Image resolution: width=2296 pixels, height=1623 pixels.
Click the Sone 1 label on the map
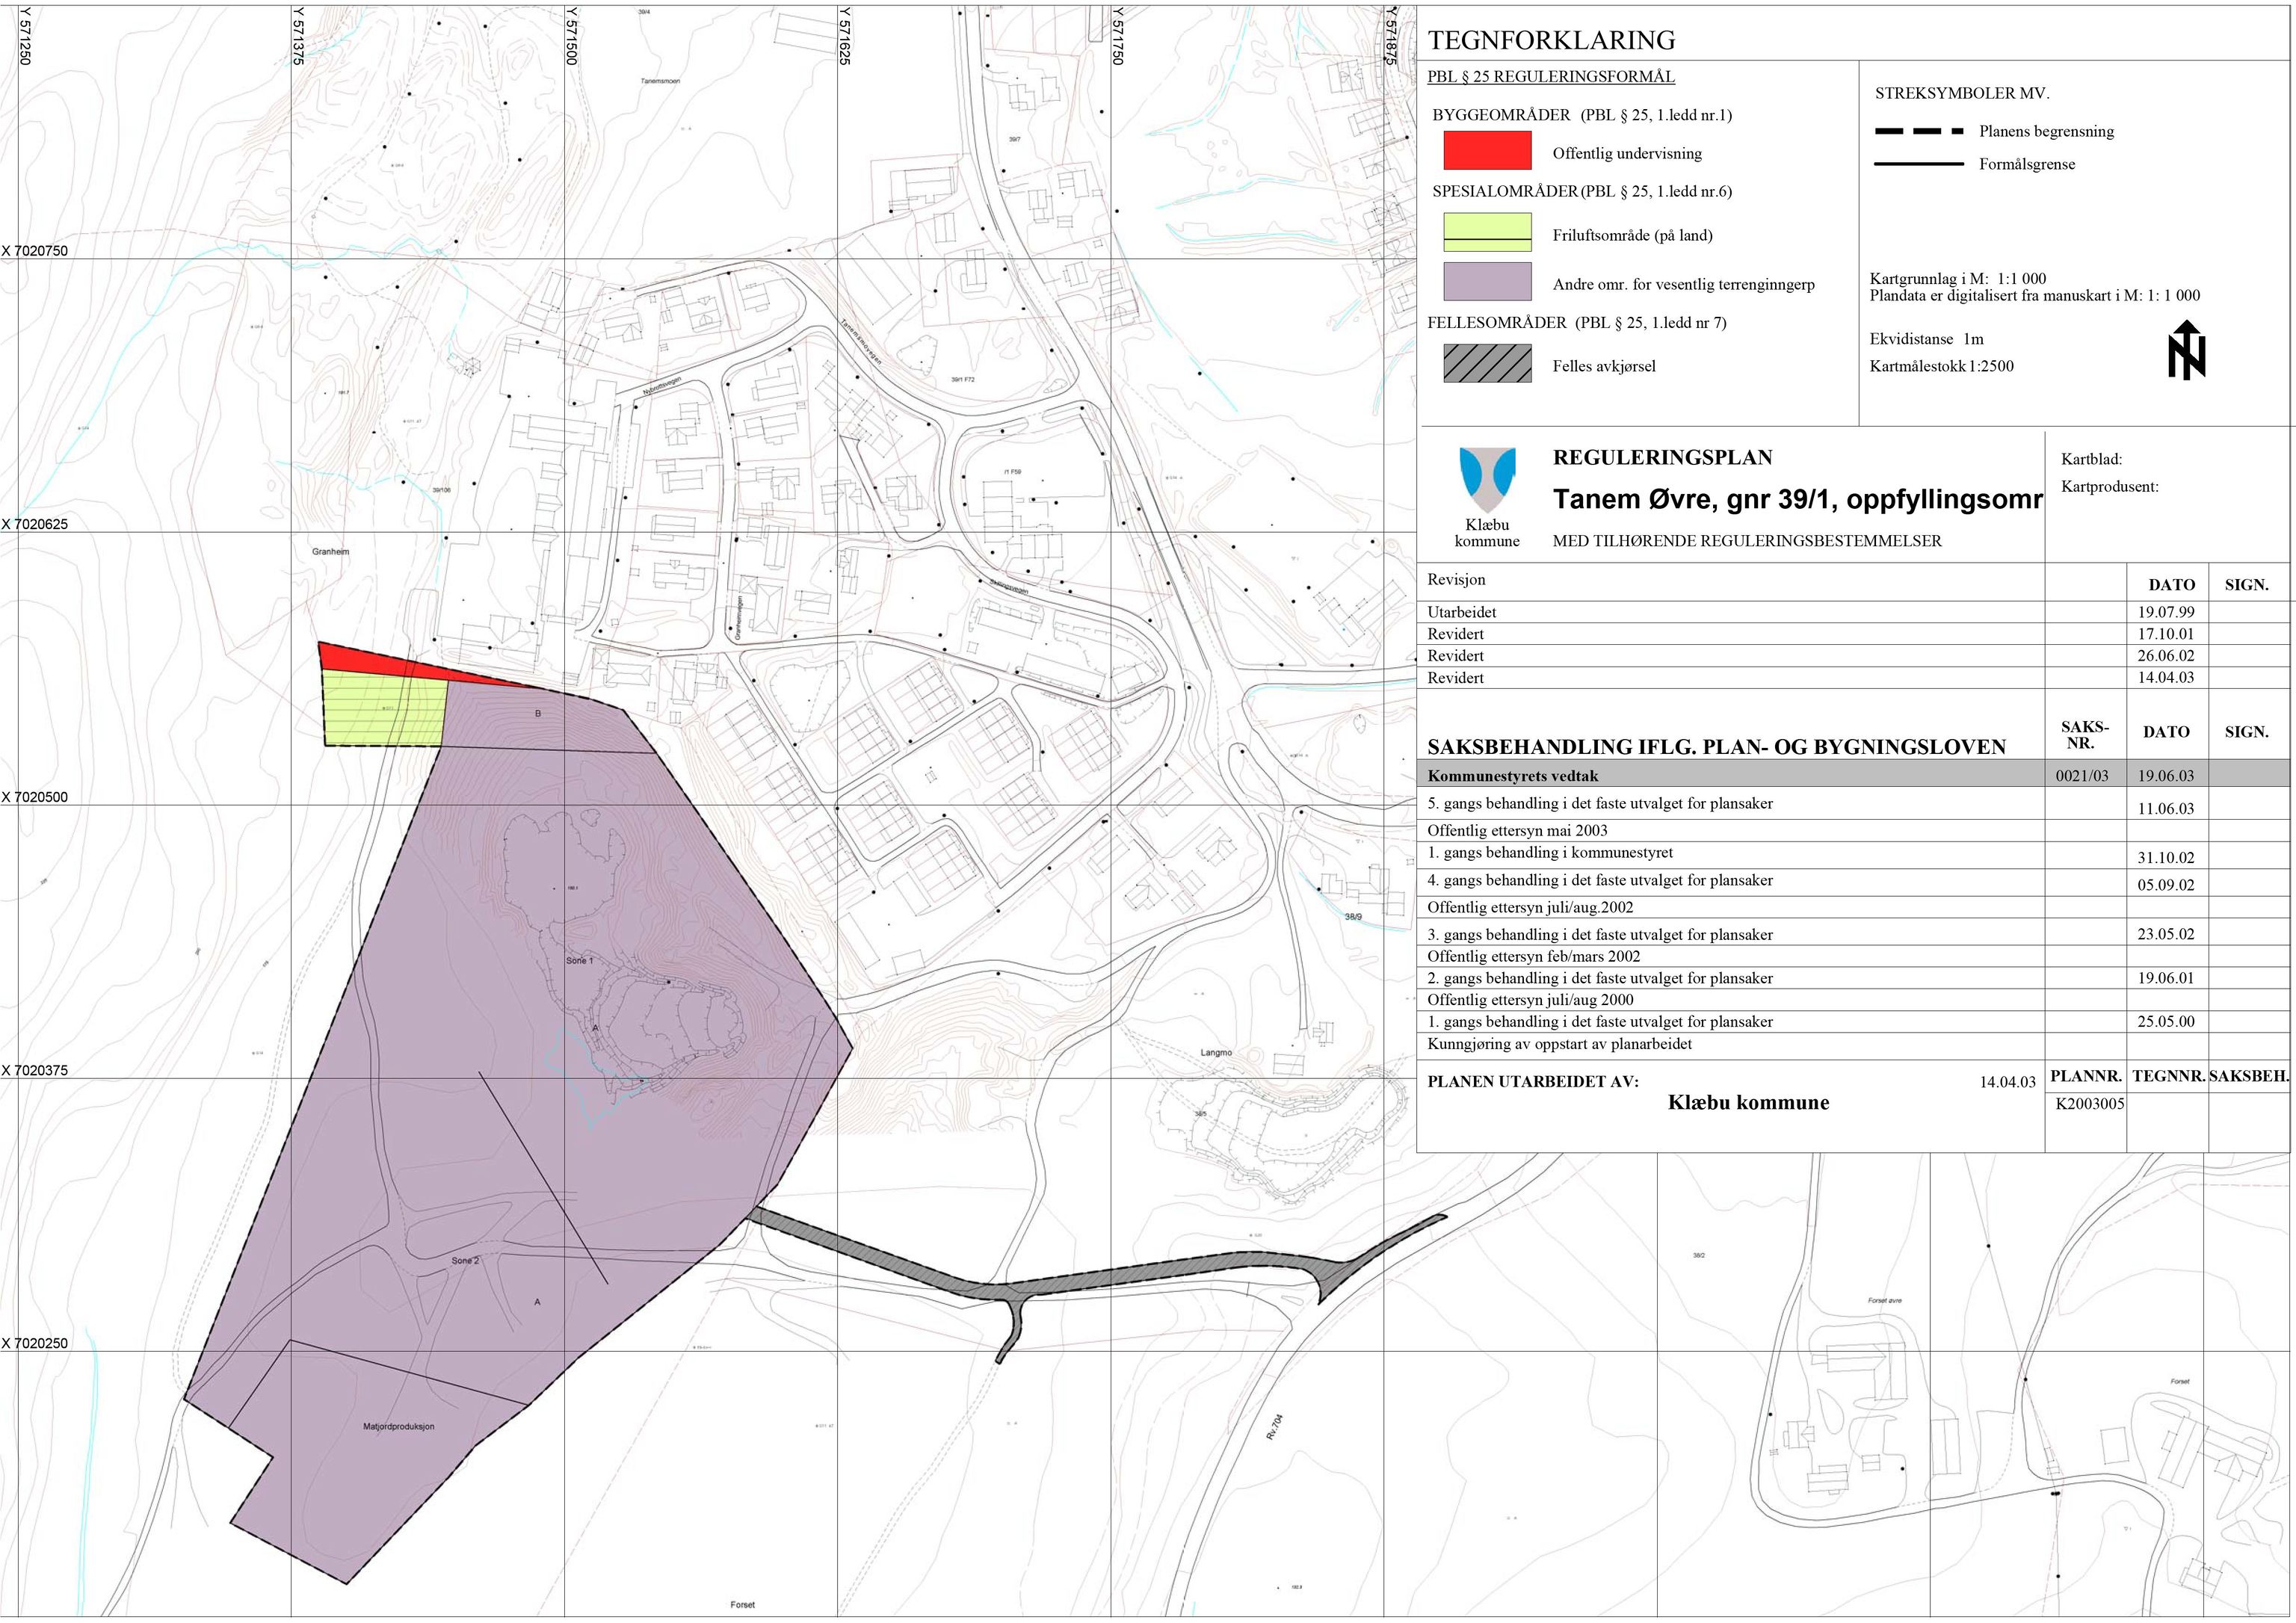tap(579, 961)
